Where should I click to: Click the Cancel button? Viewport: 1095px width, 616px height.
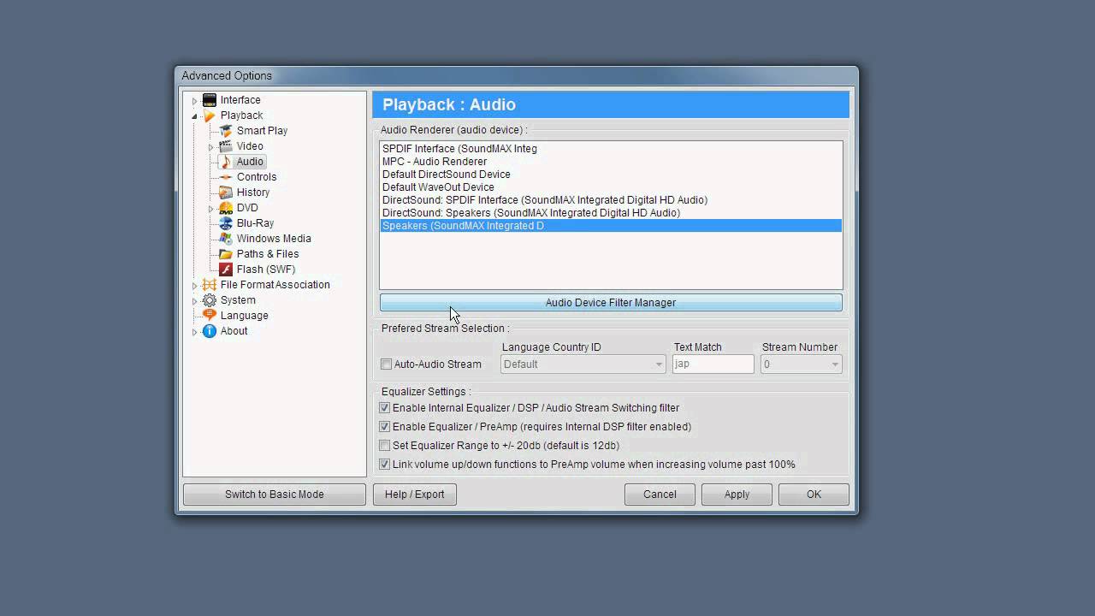click(x=660, y=495)
